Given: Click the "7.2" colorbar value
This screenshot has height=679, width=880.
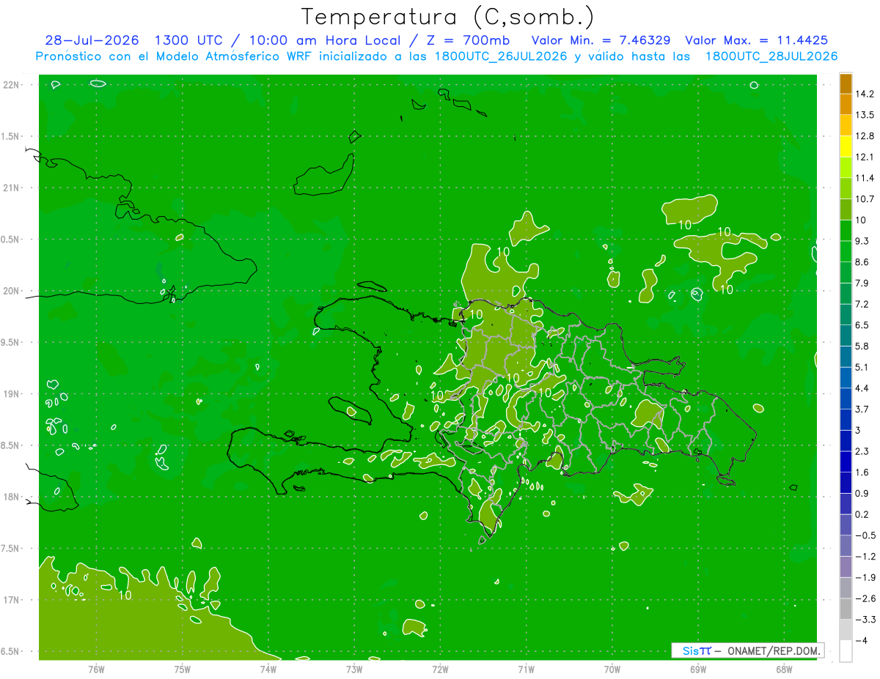Looking at the screenshot, I should [862, 304].
